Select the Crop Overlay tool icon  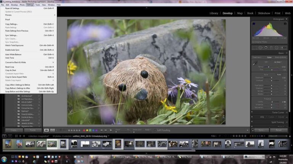click(x=255, y=47)
